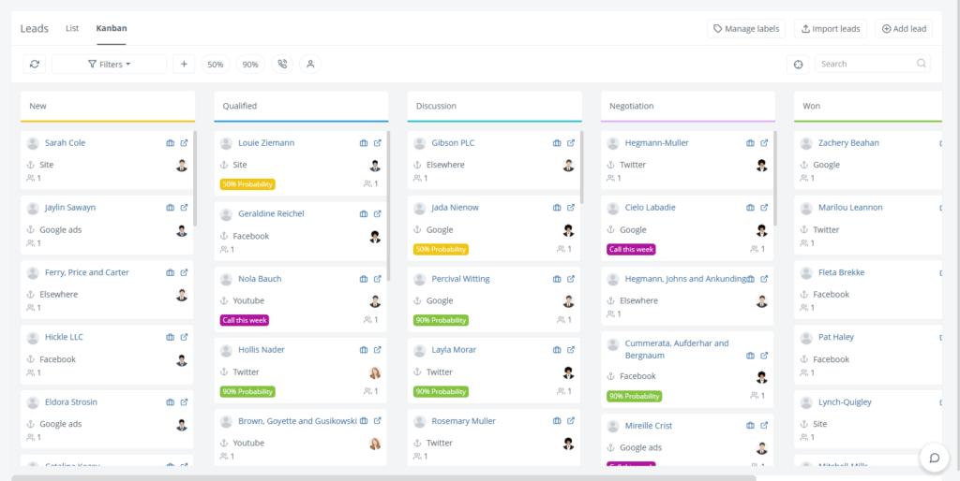Open the Lynch-Quigley lead
The height and width of the screenshot is (481, 960).
click(845, 402)
